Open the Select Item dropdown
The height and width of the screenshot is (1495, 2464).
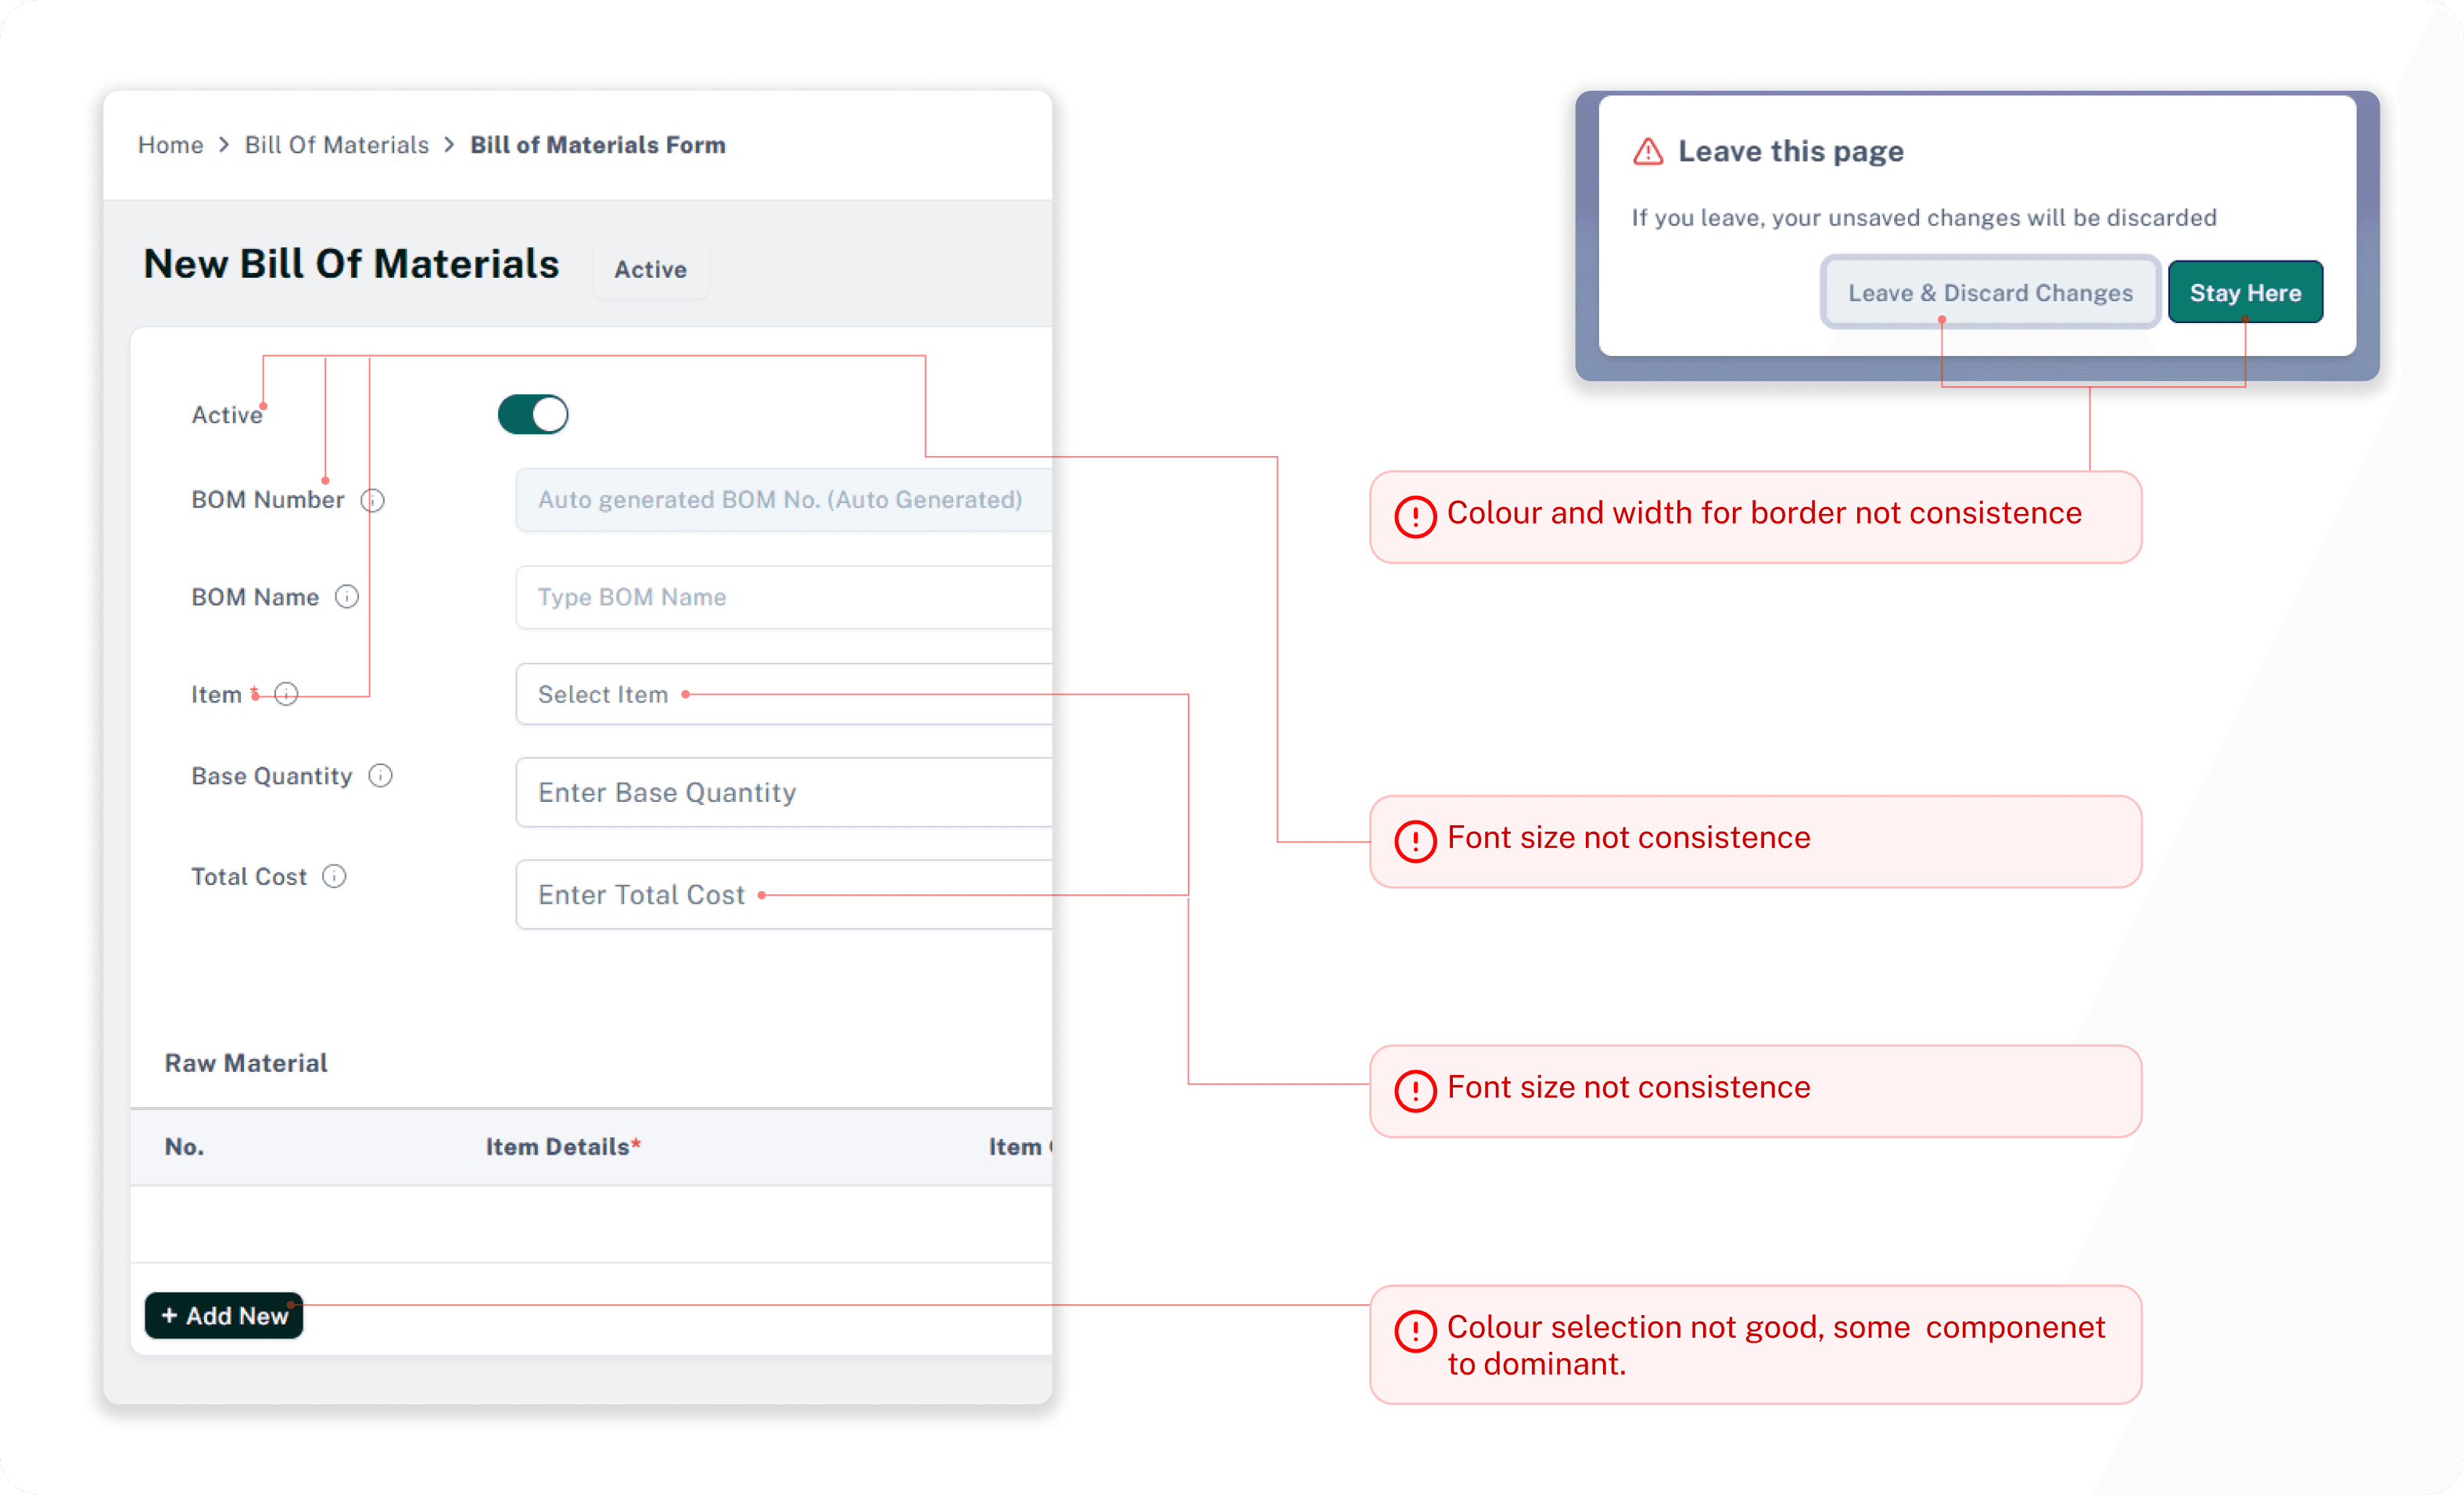point(784,693)
